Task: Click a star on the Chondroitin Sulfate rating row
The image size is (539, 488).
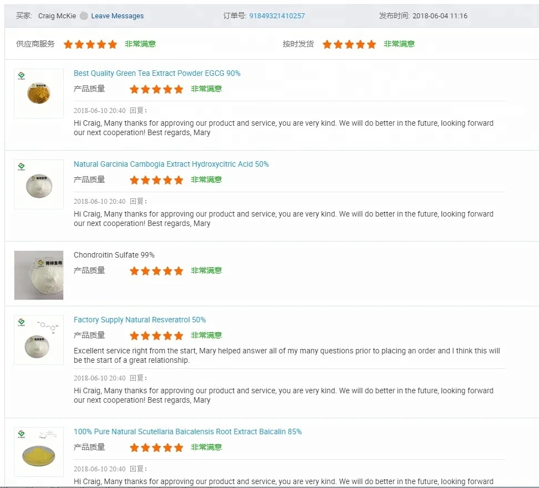Action: 156,270
